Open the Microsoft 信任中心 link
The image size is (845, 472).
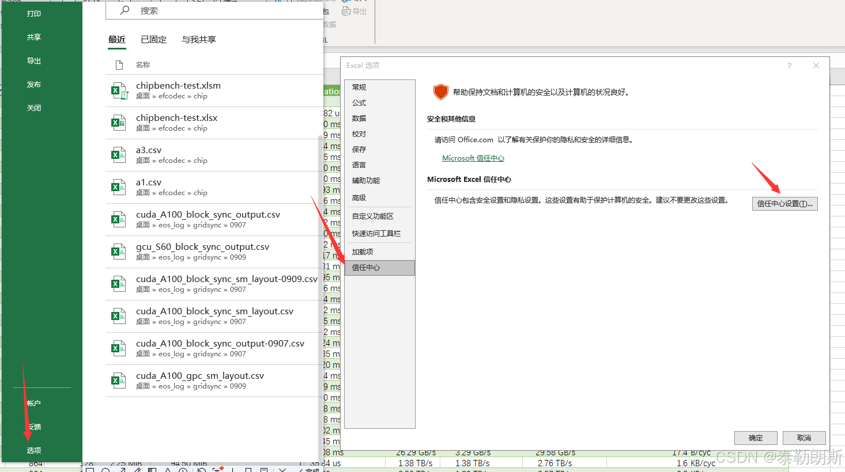point(473,158)
